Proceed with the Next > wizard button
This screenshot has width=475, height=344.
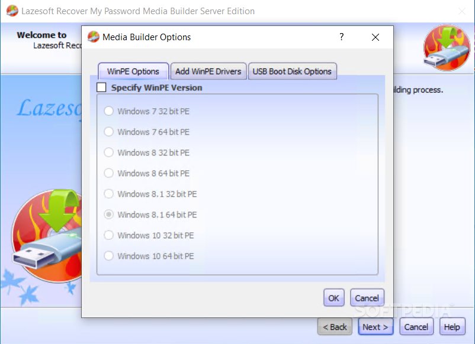375,327
